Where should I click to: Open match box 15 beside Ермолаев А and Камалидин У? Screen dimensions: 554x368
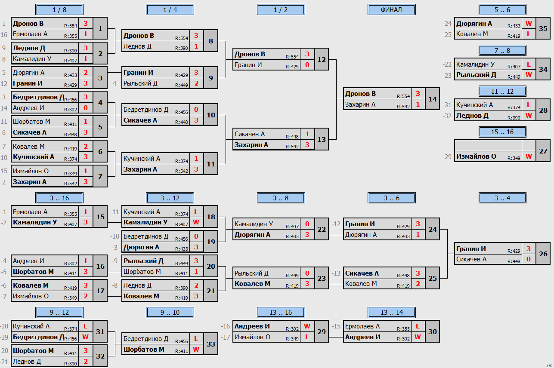[x=100, y=217]
